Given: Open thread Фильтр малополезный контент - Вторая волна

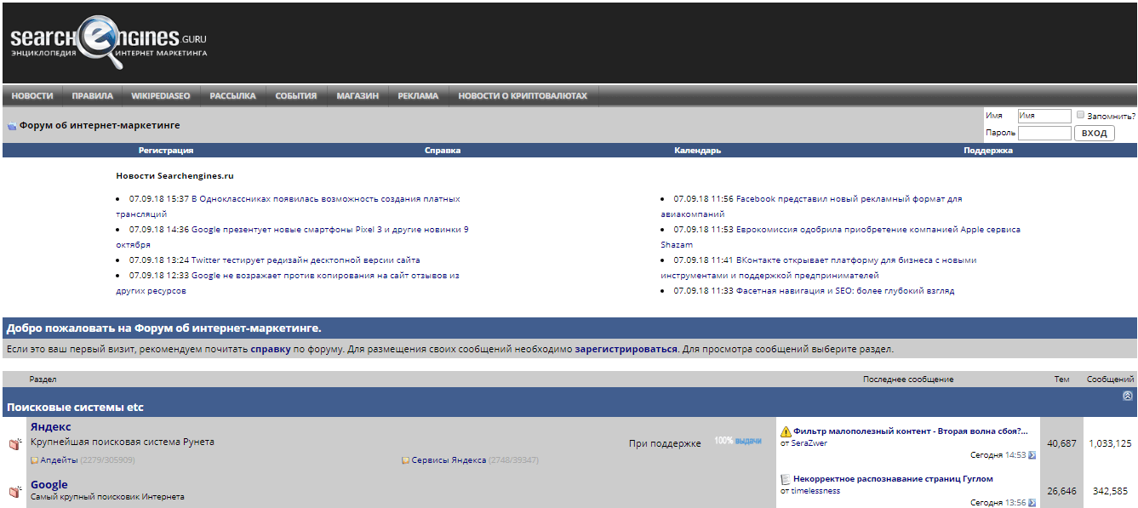Looking at the screenshot, I should pyautogui.click(x=910, y=431).
